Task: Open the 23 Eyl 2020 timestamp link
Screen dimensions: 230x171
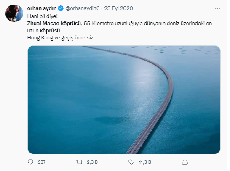Action: pos(118,8)
